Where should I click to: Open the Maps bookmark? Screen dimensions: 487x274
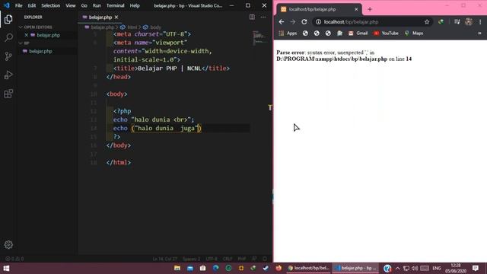coord(414,33)
